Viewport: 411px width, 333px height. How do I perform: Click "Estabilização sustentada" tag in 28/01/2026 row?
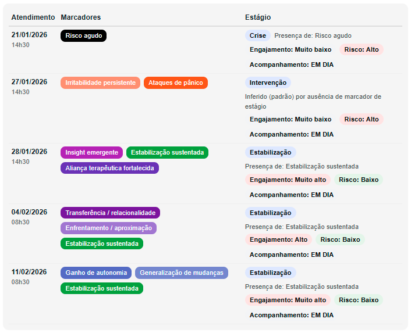[x=167, y=153]
